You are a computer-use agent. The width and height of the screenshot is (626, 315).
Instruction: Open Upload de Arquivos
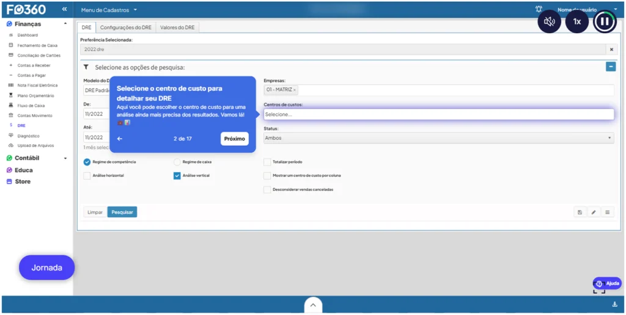click(x=35, y=145)
